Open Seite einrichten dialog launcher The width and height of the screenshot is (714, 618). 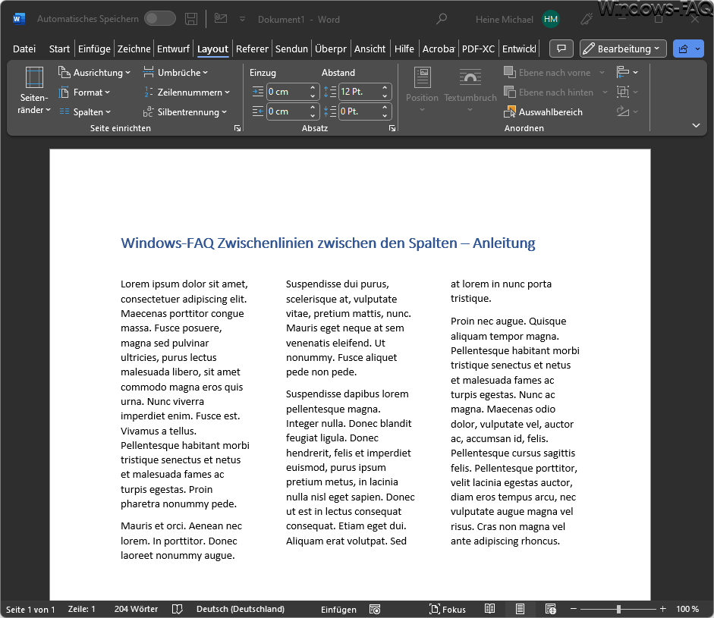pos(237,128)
